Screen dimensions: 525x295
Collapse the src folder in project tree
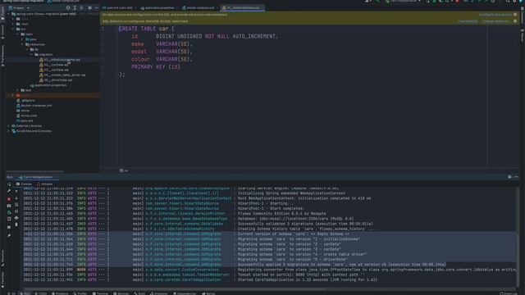[13, 29]
